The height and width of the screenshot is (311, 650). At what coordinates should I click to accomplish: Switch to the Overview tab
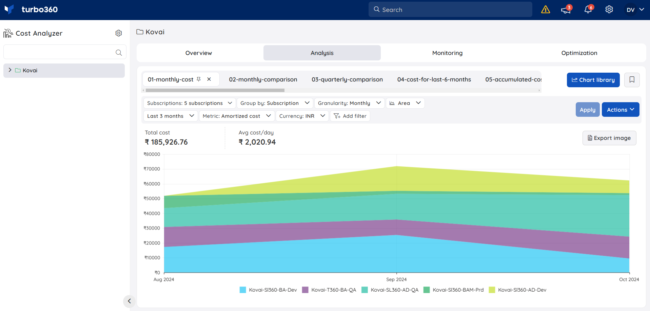pyautogui.click(x=199, y=53)
